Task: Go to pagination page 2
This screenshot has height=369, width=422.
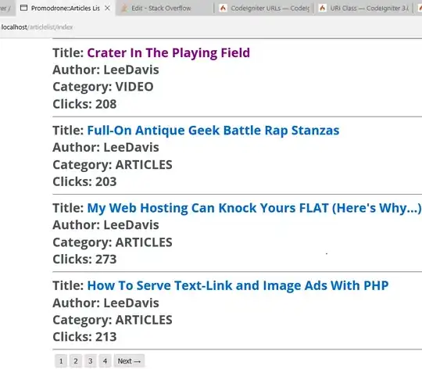Action: [76, 361]
